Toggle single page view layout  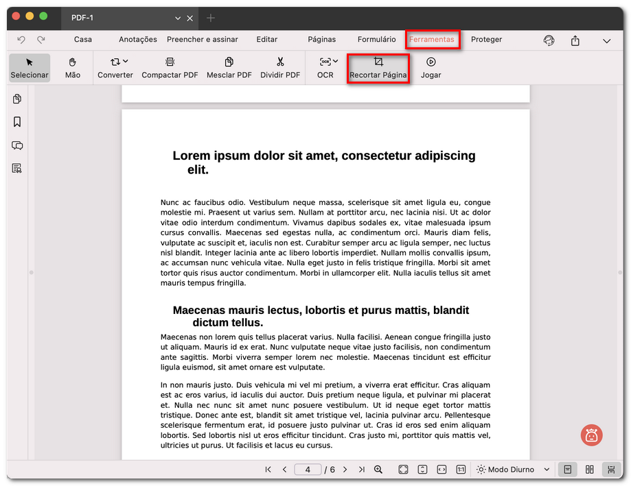coord(567,470)
